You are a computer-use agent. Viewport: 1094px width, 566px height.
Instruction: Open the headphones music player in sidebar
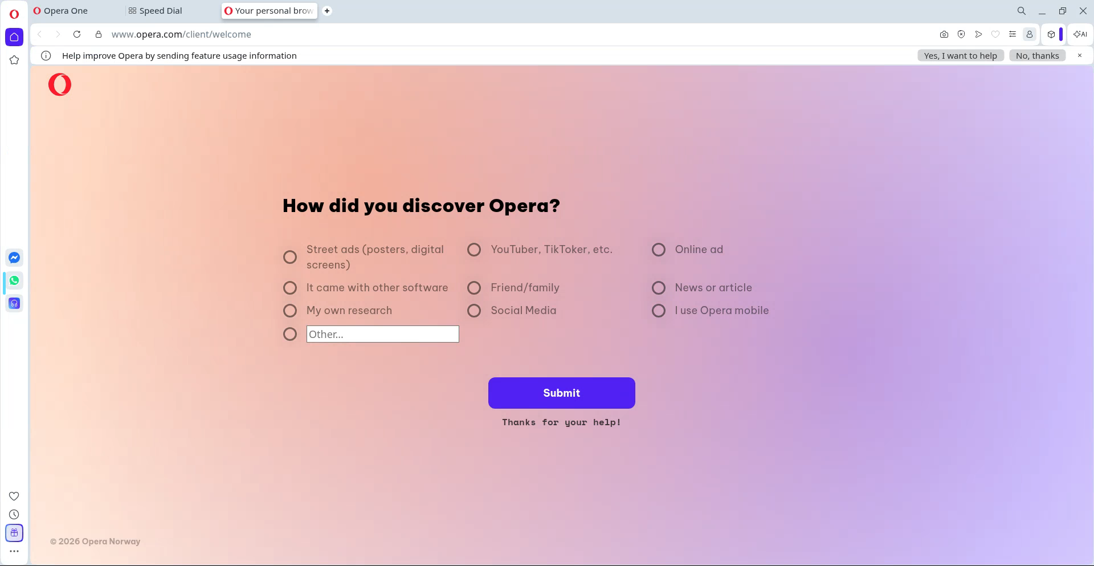coord(14,303)
